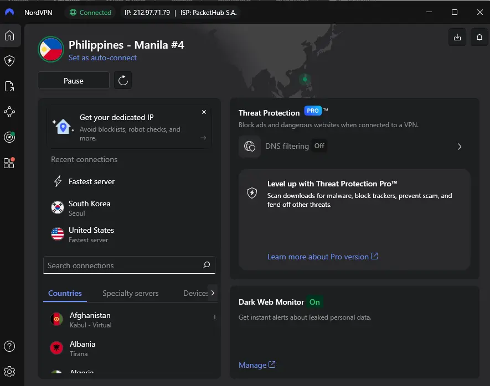The height and width of the screenshot is (386, 490).
Task: Open dedicated IP banner arrow
Action: 203,138
